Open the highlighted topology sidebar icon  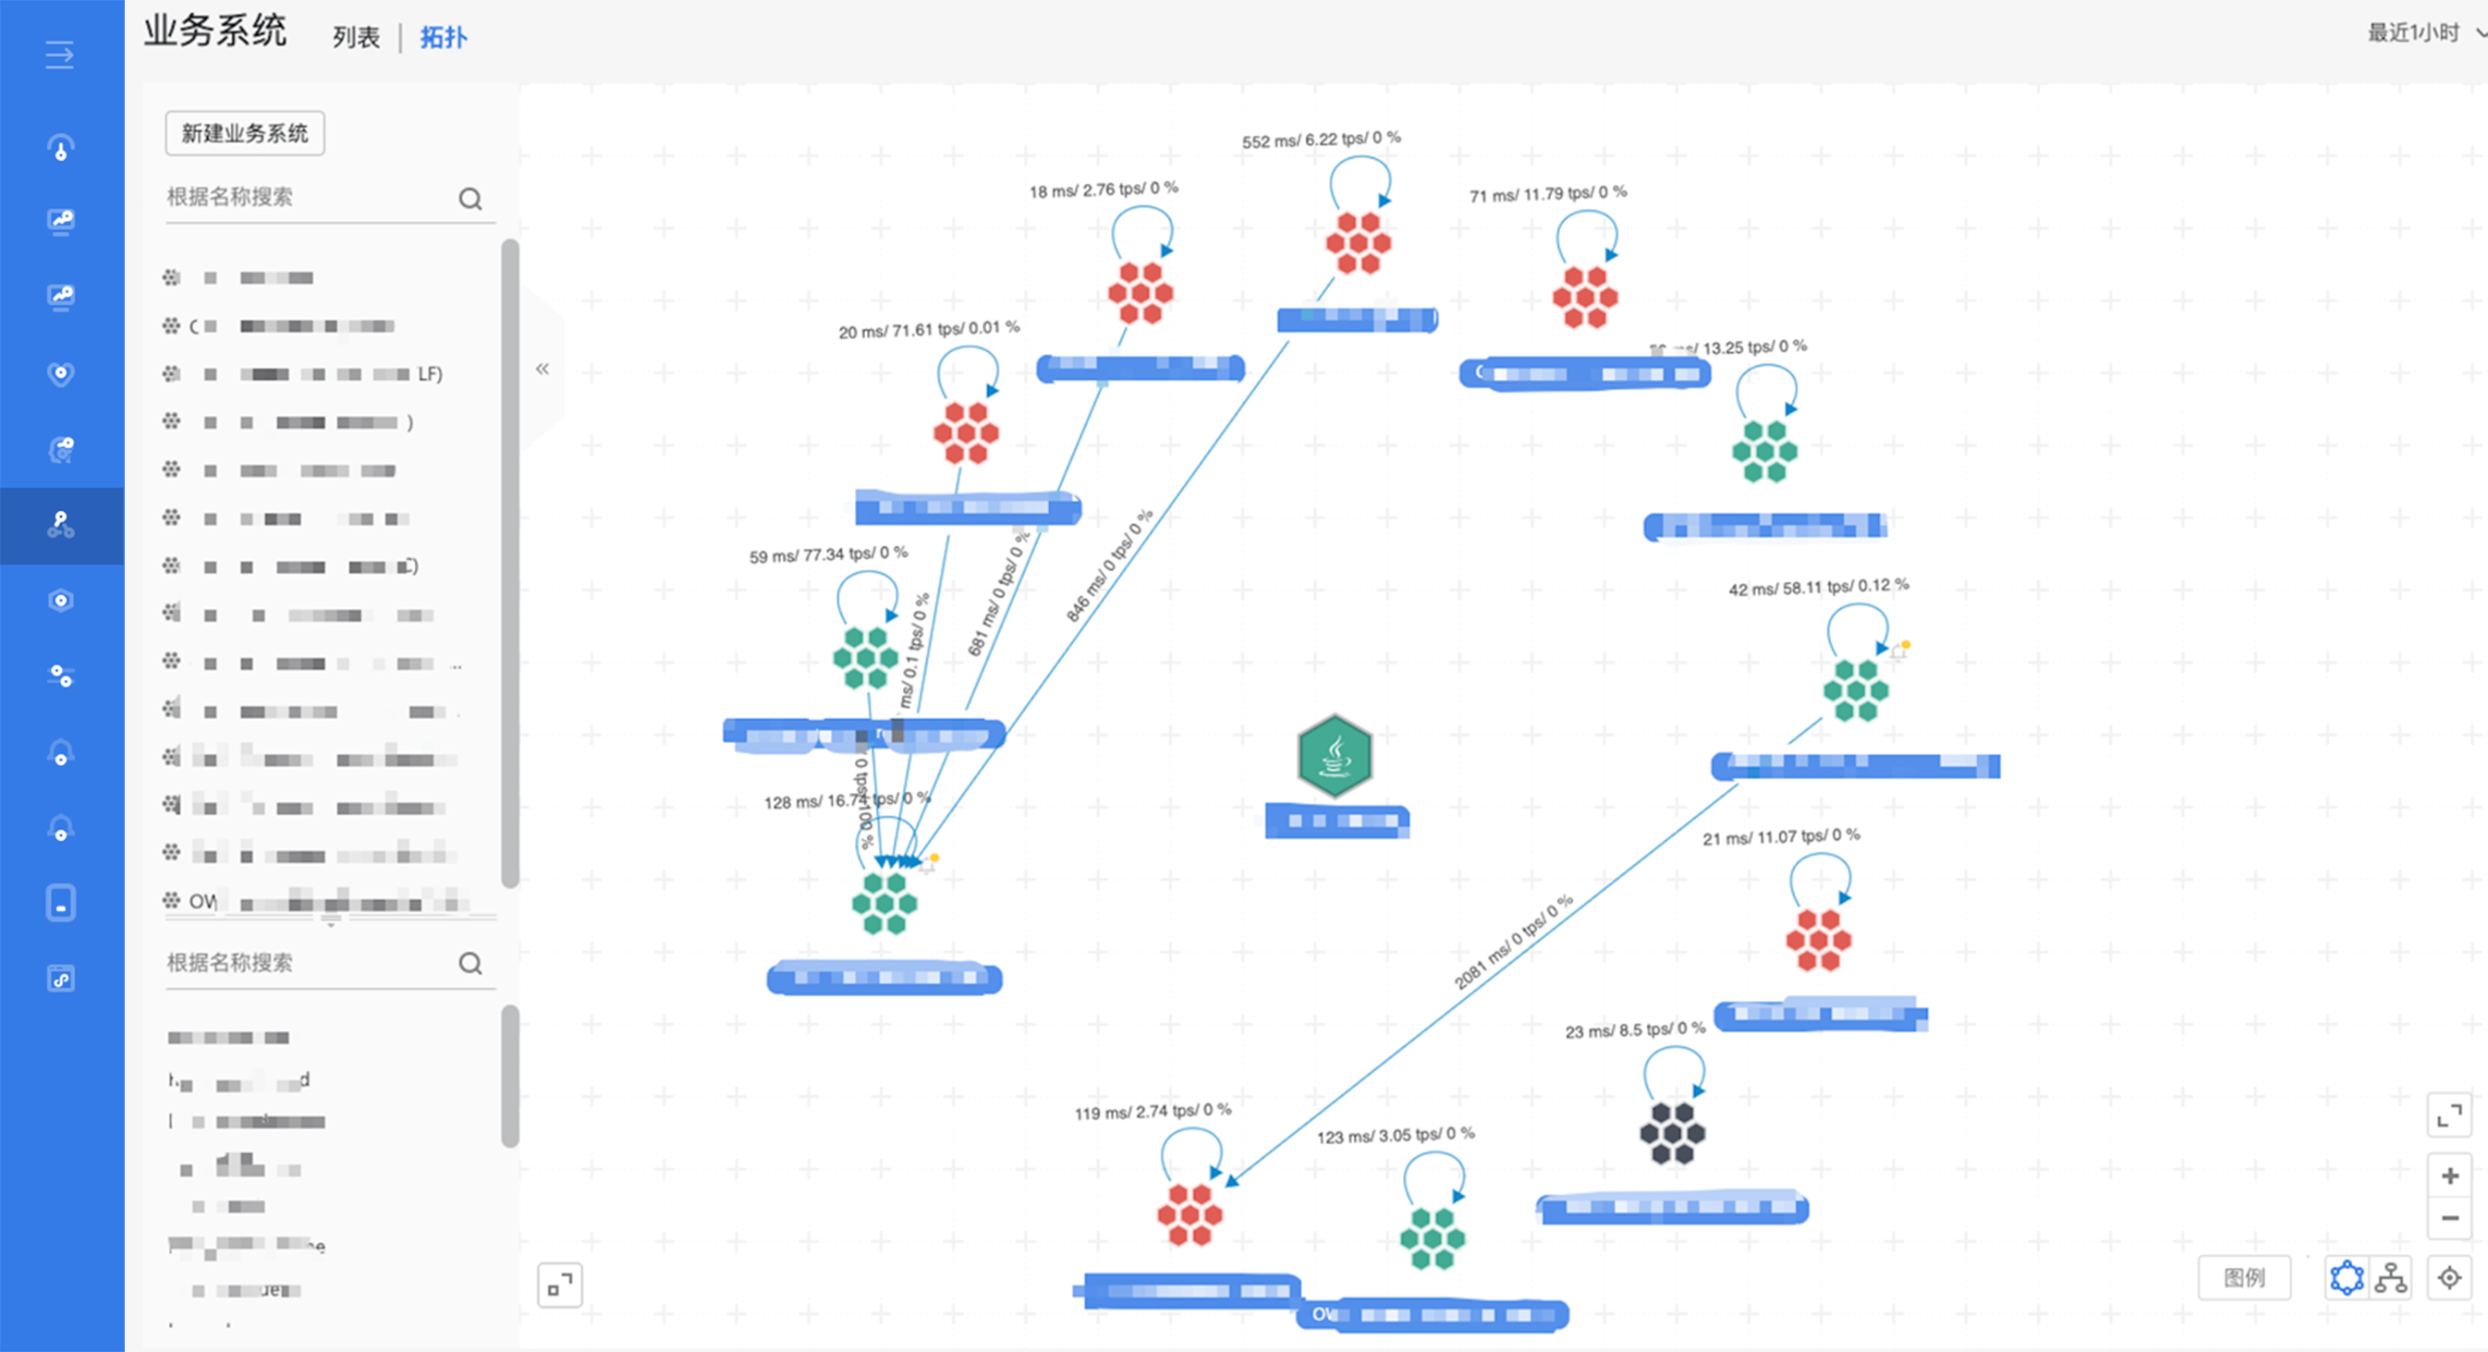(x=61, y=525)
